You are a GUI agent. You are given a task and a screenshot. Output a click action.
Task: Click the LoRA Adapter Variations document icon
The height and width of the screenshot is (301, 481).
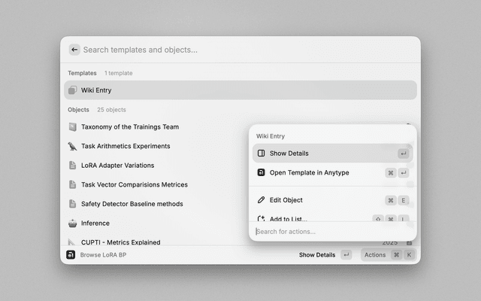tap(73, 166)
